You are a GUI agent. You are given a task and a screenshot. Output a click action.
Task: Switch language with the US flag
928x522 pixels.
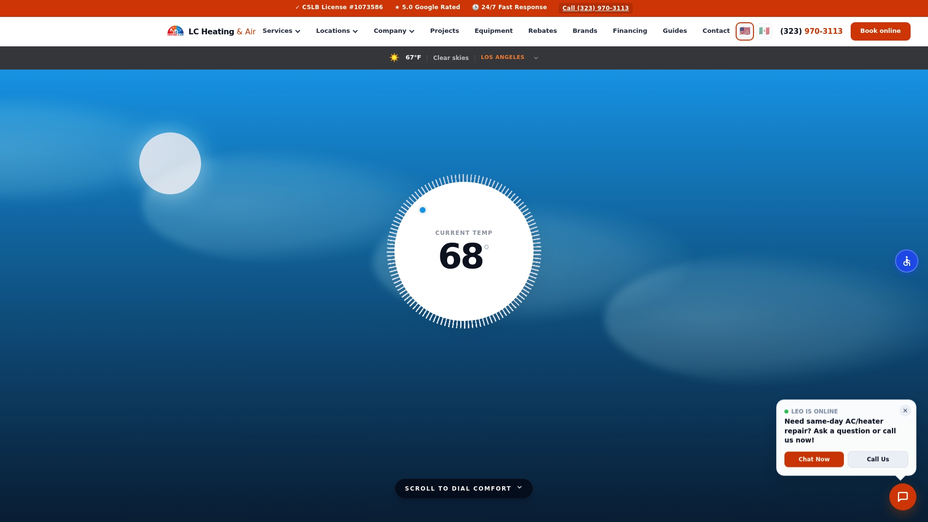coord(745,31)
